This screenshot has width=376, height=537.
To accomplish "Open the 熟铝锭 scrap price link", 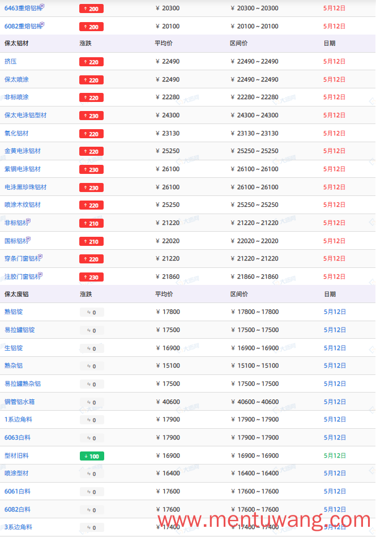I will [x=14, y=312].
